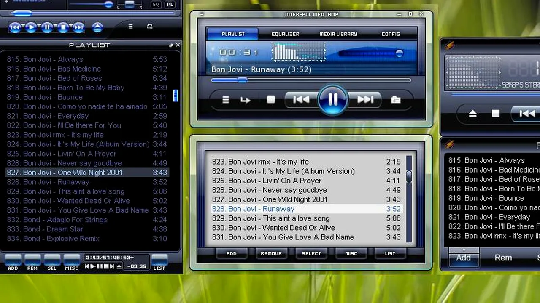Click REMOVE in the center playlist window
This screenshot has width=540, height=303.
pos(271,253)
